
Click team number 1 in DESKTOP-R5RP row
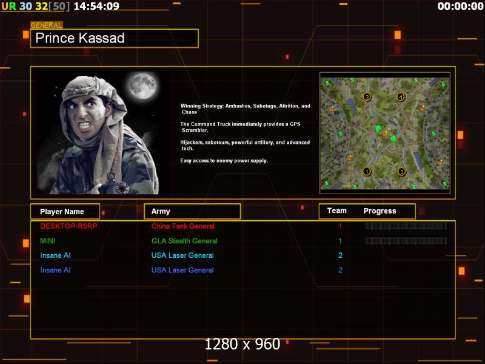(340, 226)
